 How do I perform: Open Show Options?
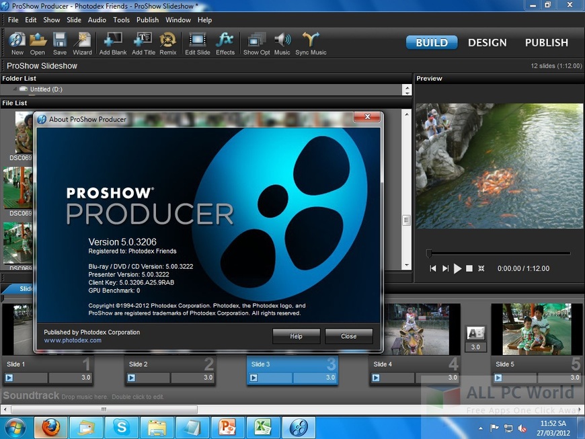[x=256, y=44]
